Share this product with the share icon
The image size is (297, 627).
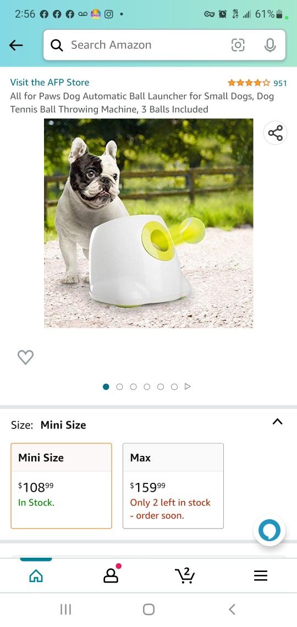pyautogui.click(x=276, y=133)
